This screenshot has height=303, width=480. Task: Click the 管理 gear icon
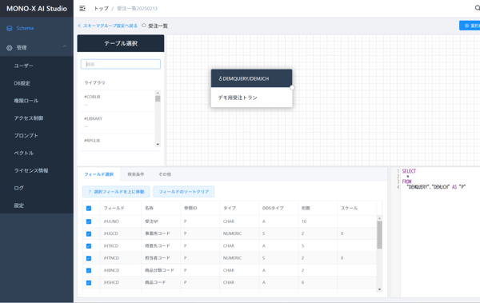(x=10, y=48)
